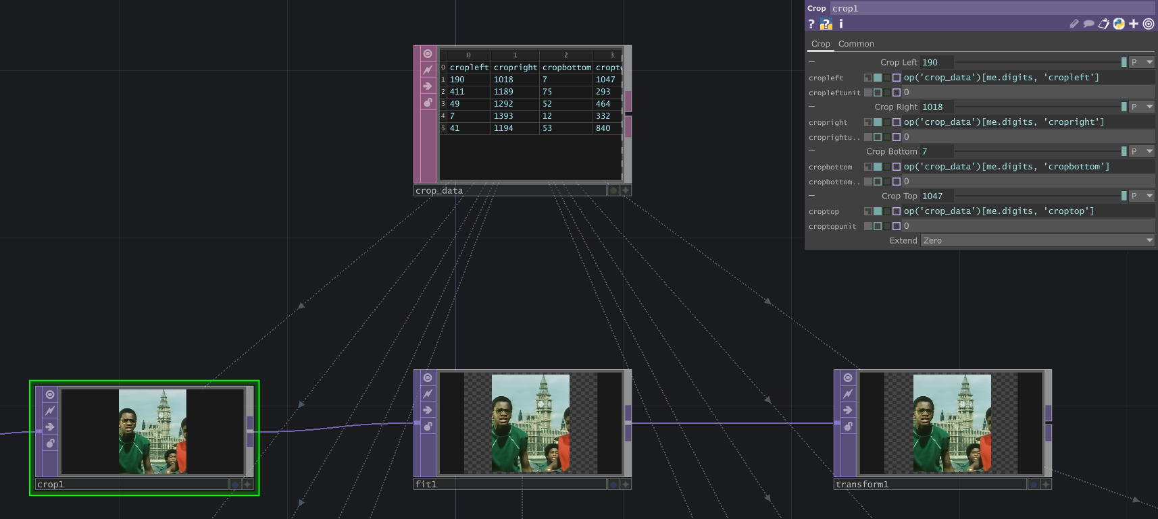Toggle lock flag on the transform1 node
Image resolution: width=1158 pixels, height=519 pixels.
[x=848, y=426]
